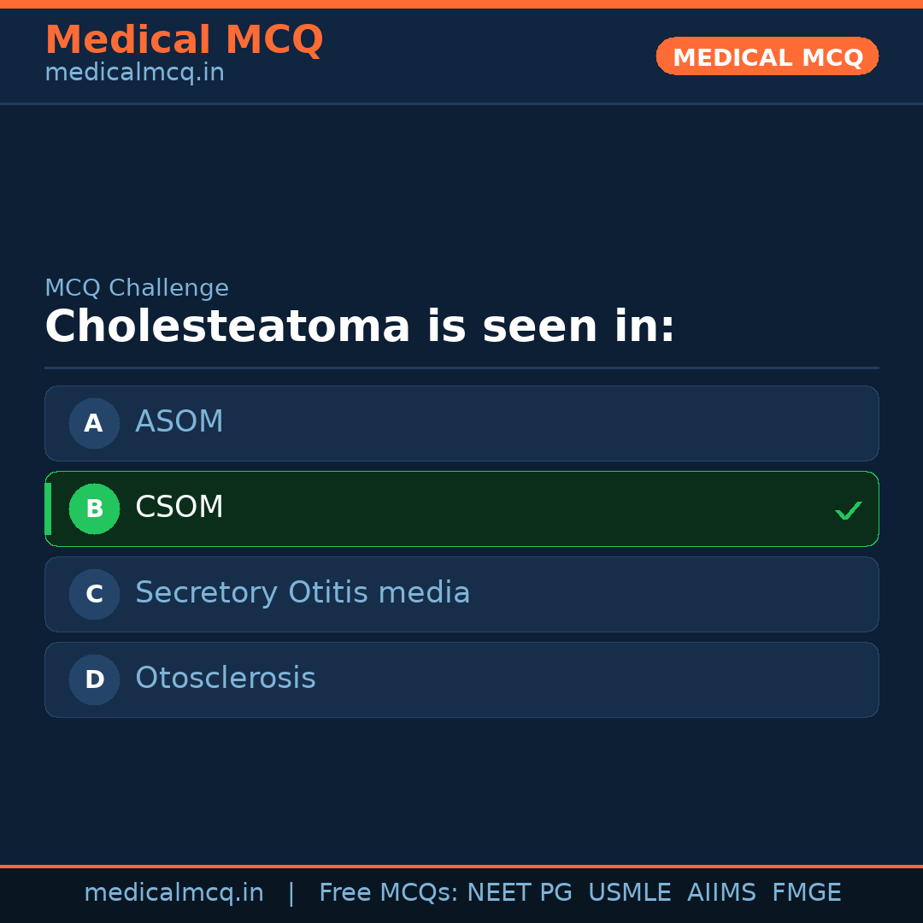Screen dimensions: 923x923
Task: Click the Free MCQs footer text
Action: 389,893
